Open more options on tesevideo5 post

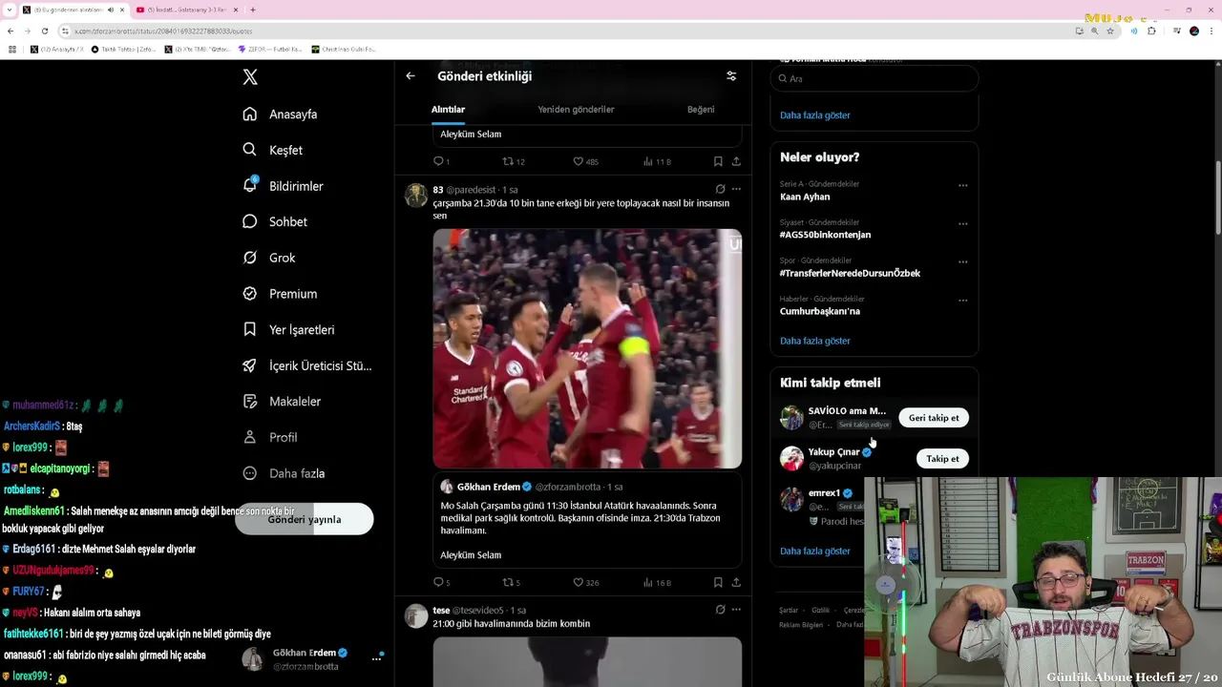tap(736, 610)
